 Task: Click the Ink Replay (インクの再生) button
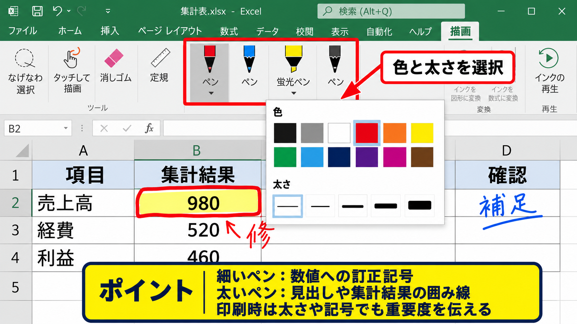[549, 71]
